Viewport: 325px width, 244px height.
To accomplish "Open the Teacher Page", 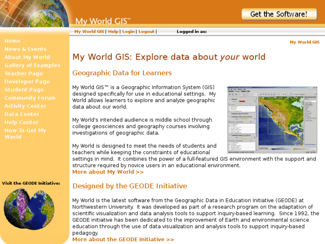I will pyautogui.click(x=24, y=73).
